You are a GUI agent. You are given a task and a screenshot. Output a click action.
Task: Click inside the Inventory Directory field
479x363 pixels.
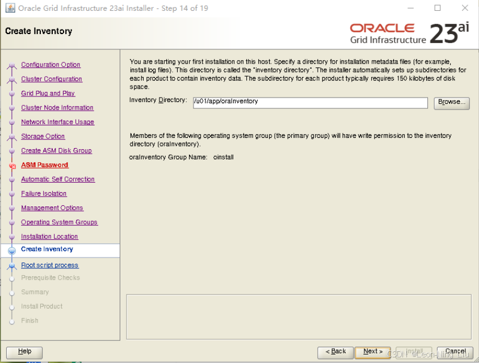tap(310, 103)
